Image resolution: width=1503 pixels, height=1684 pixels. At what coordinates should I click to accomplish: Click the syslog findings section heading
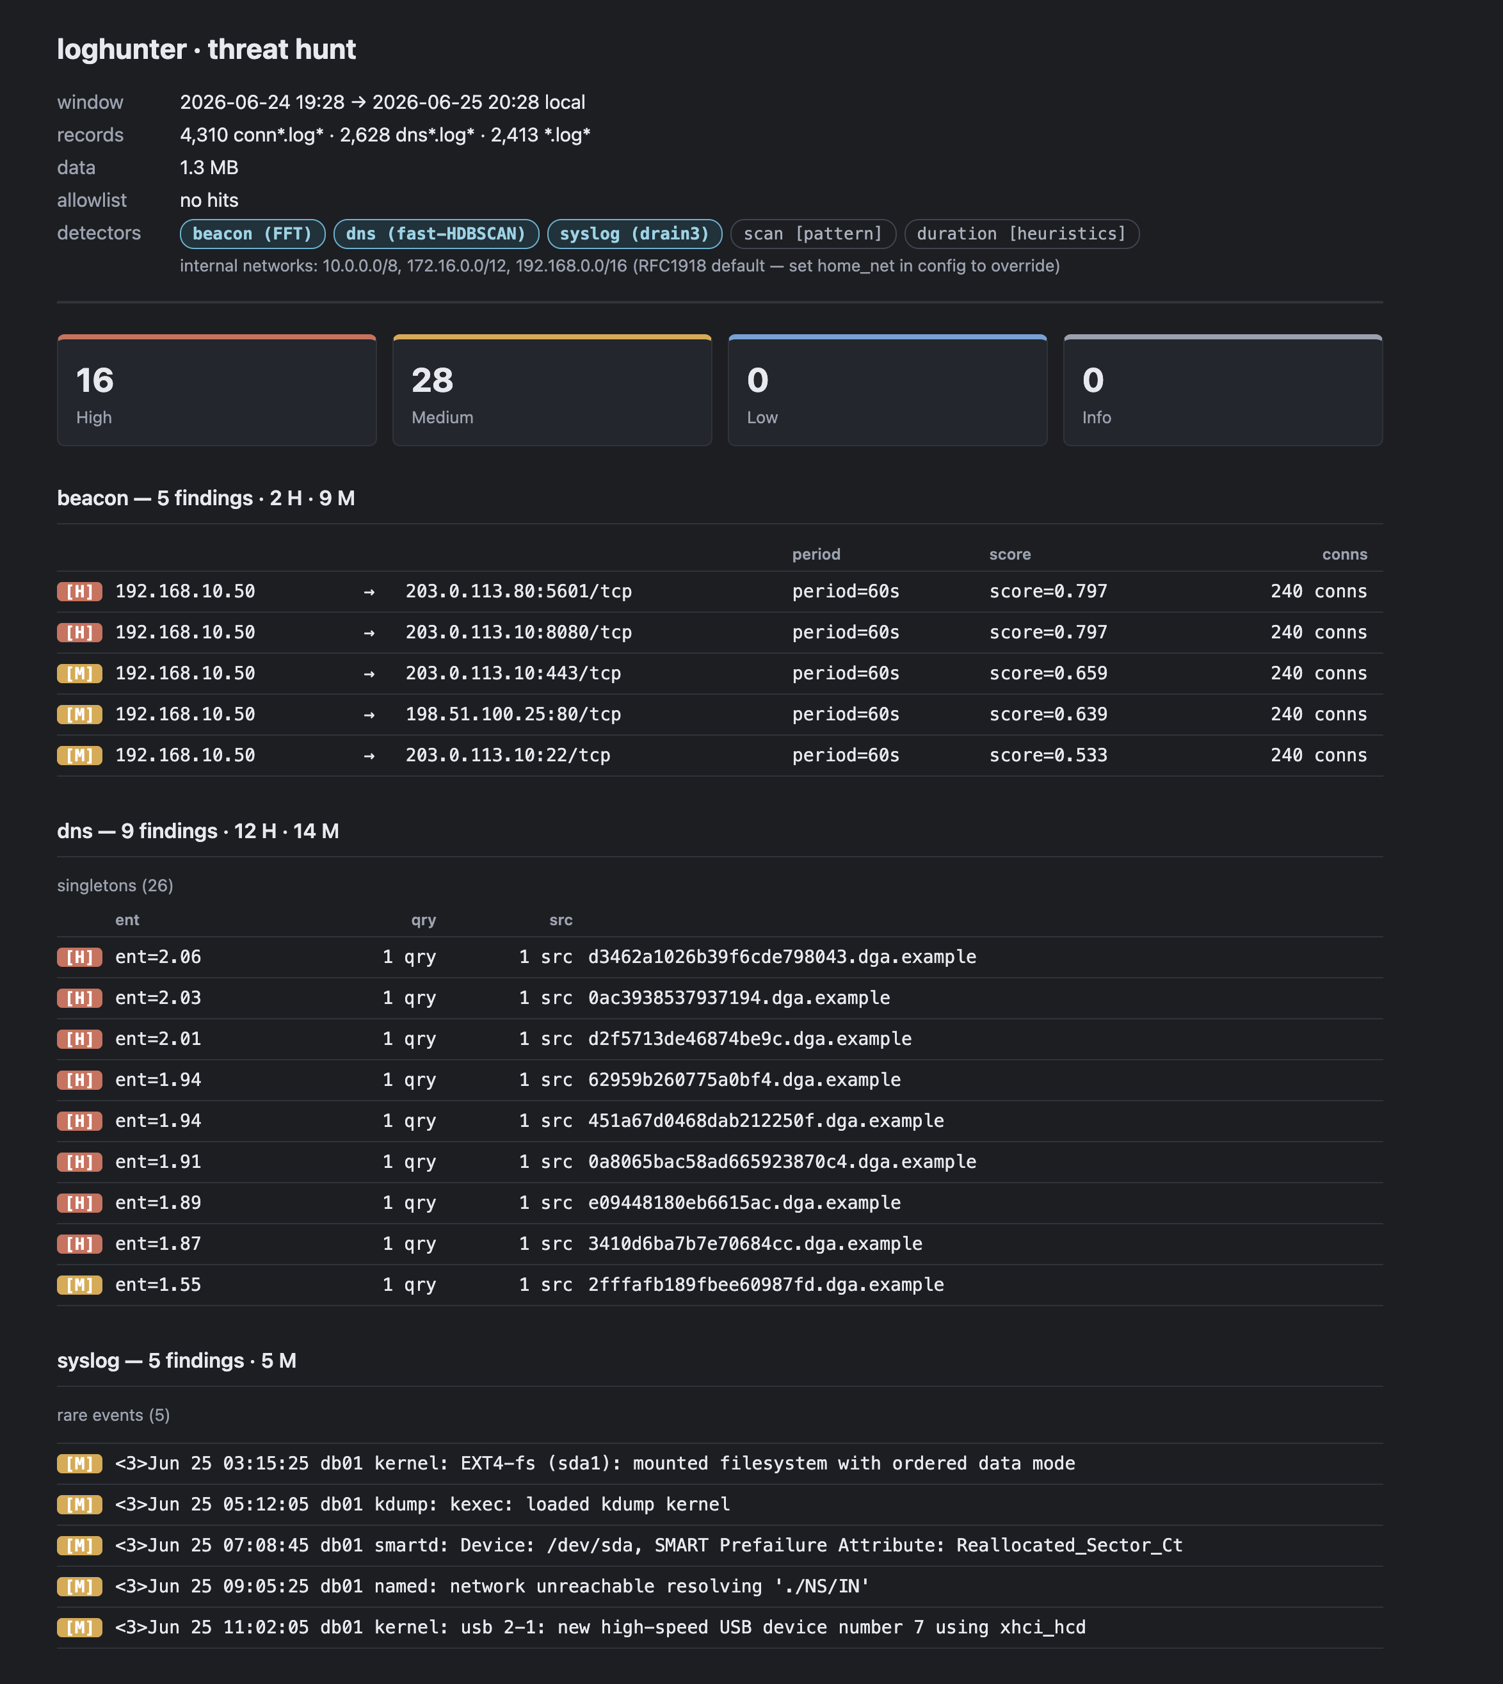177,1360
